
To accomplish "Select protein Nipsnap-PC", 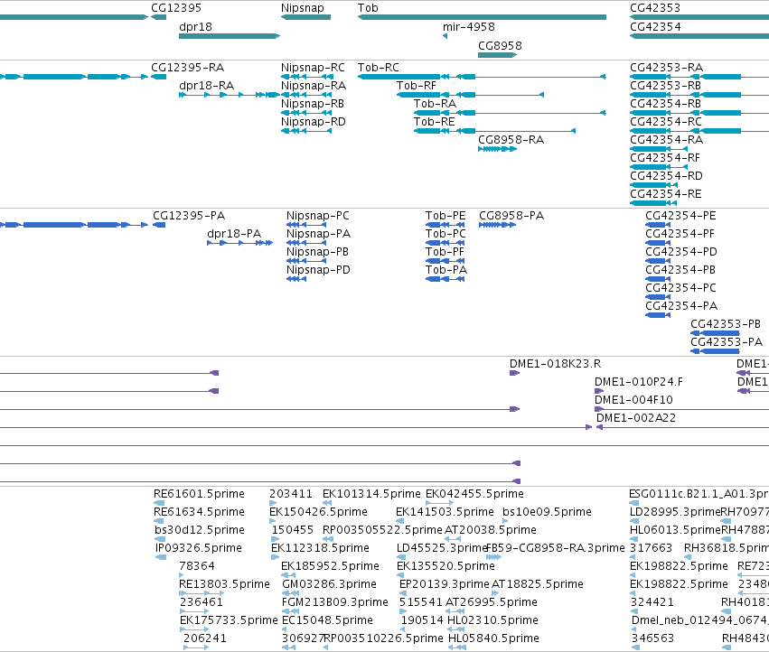I will (x=306, y=225).
